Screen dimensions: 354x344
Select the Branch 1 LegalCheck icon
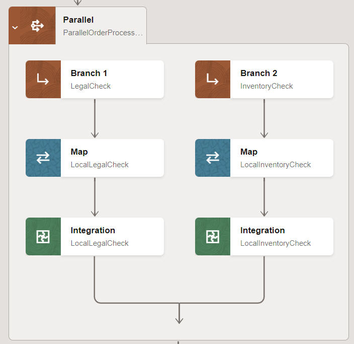point(43,80)
